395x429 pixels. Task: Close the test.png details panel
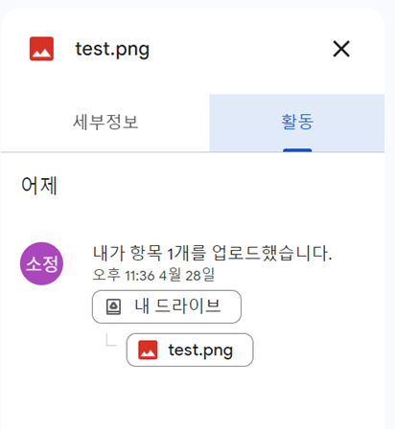(x=341, y=49)
